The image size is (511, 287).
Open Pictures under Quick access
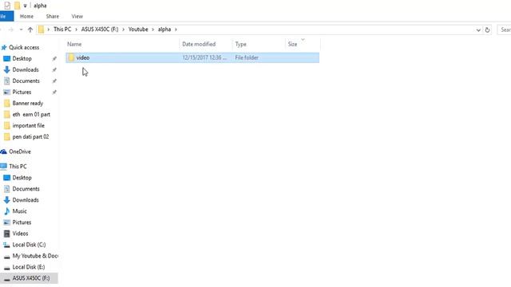point(22,92)
